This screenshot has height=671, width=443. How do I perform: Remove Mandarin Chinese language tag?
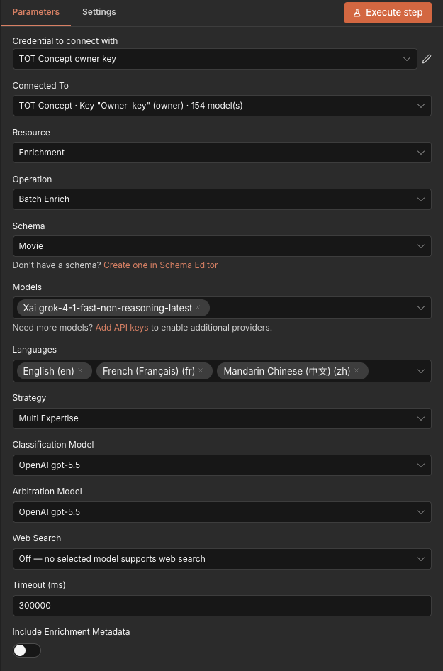coord(357,370)
